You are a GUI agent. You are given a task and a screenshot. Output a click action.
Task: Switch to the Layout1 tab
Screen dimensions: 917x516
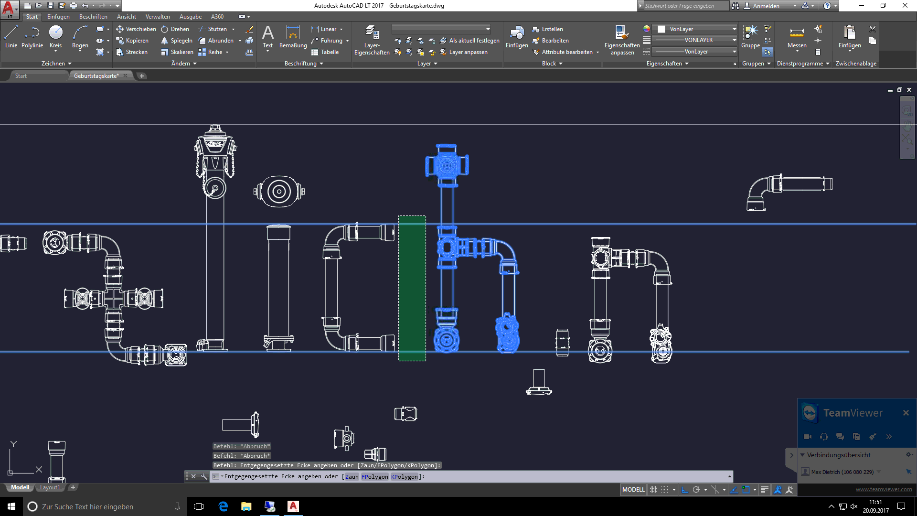(x=50, y=487)
